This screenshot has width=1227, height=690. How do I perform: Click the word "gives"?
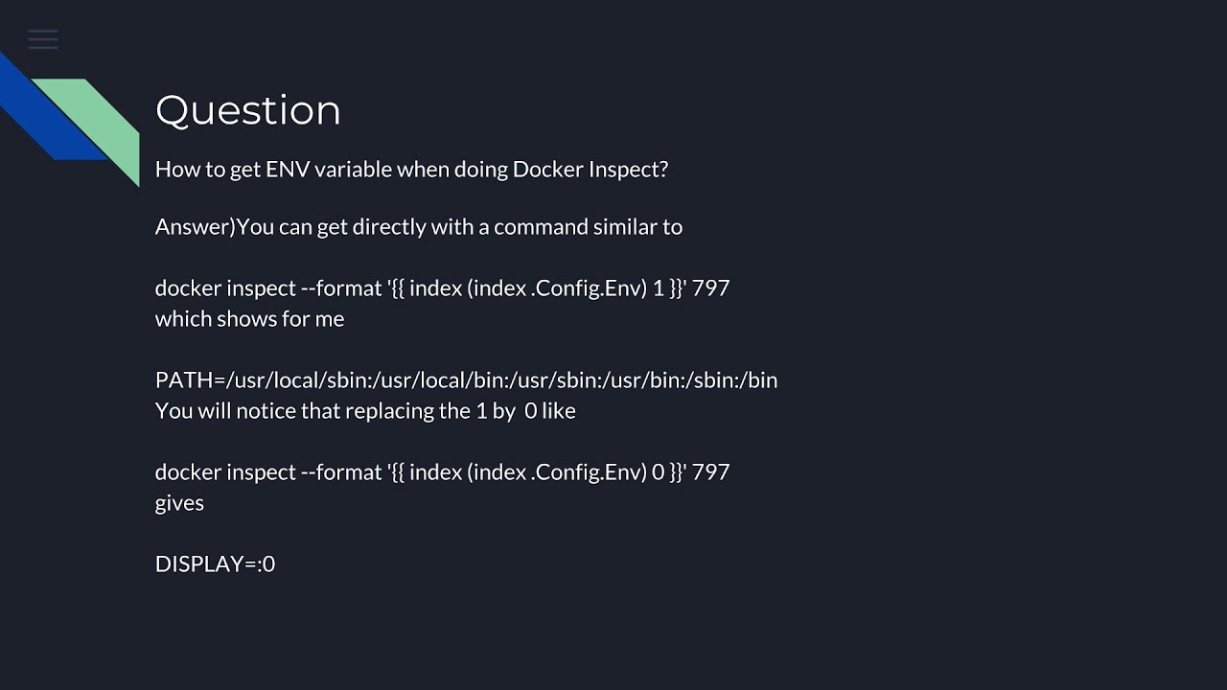pyautogui.click(x=179, y=503)
